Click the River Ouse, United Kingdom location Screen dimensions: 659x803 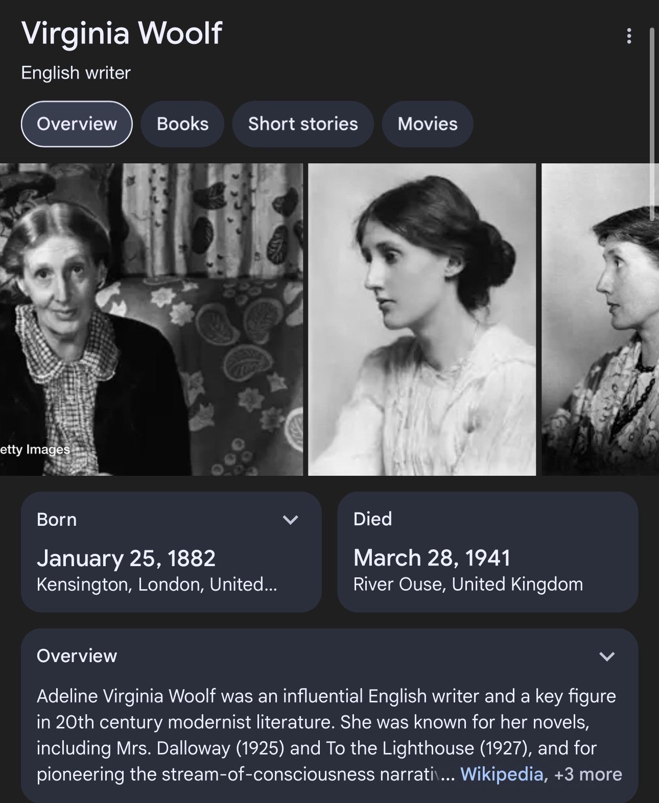click(468, 584)
